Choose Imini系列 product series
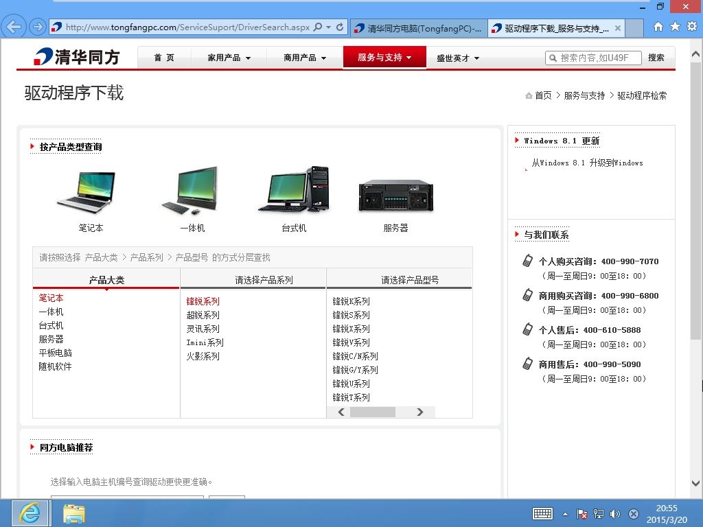The height and width of the screenshot is (527, 703). [205, 342]
